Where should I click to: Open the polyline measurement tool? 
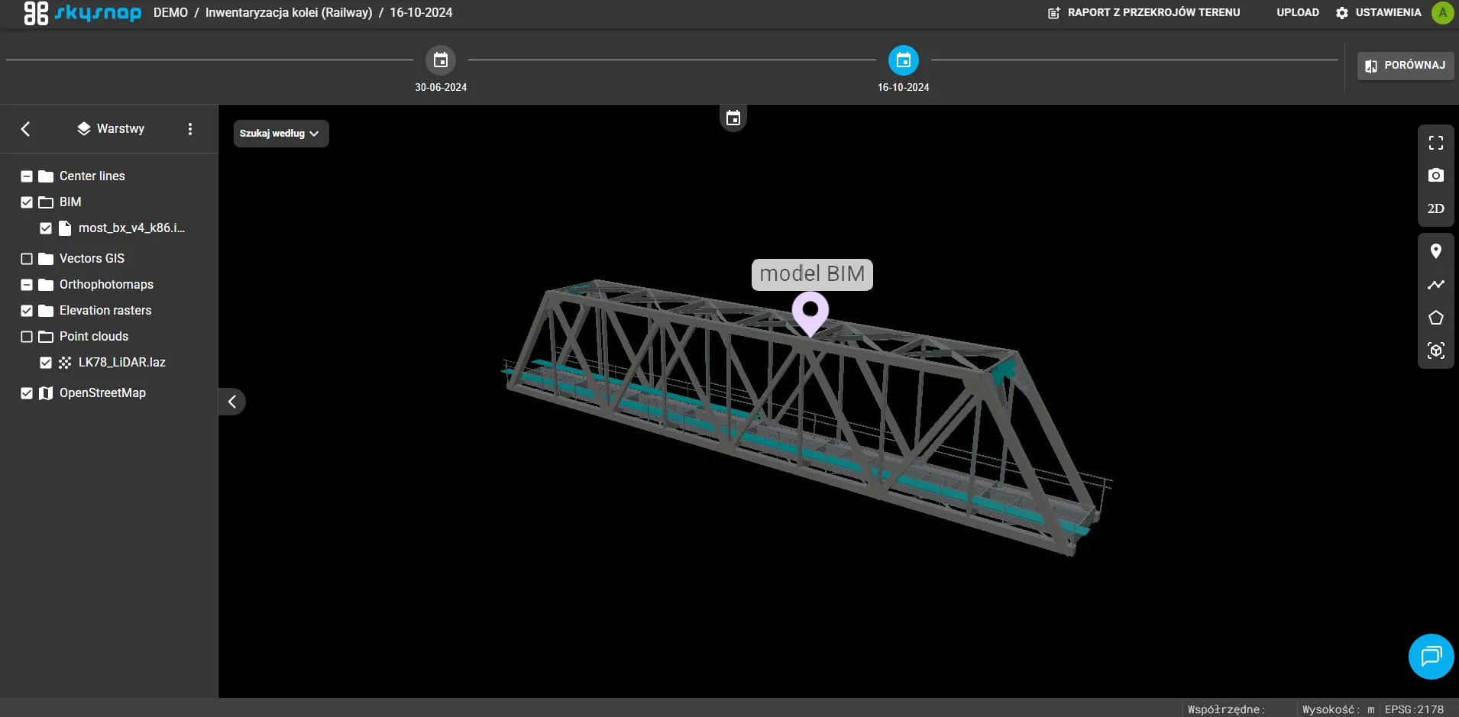coord(1437,285)
